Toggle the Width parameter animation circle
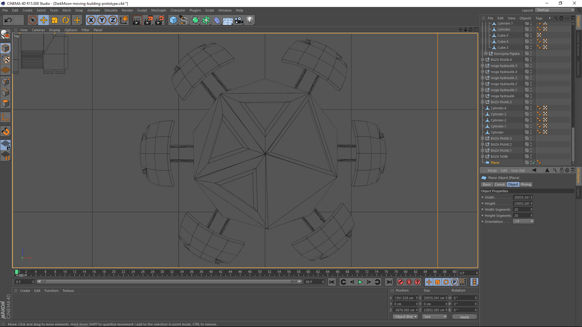Screen dimensions: 582x327 pos(482,197)
